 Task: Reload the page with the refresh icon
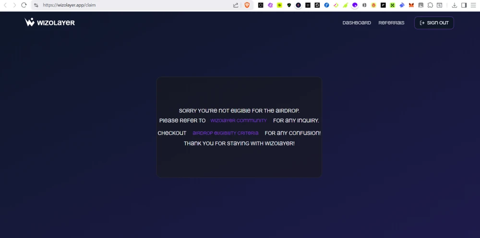[x=24, y=5]
